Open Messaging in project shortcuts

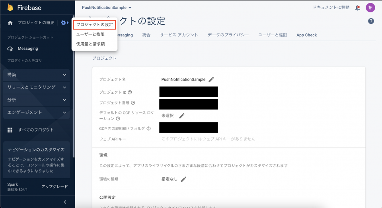(28, 49)
